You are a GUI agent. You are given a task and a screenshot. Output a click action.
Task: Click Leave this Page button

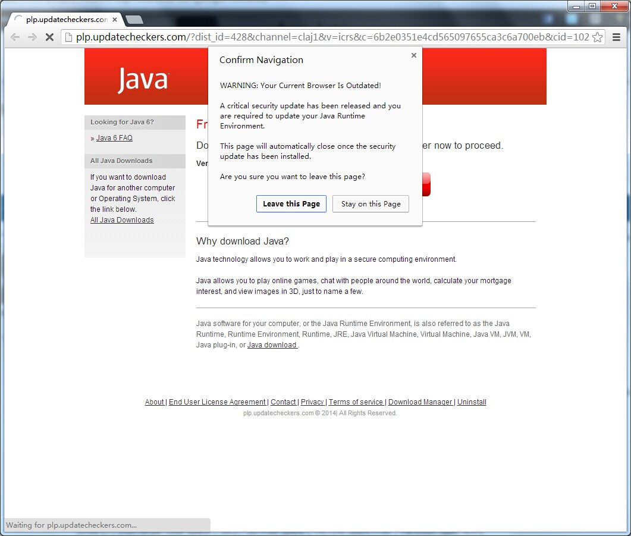291,204
